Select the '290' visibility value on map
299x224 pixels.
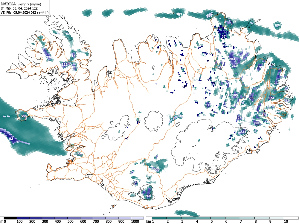pyautogui.click(x=49, y=57)
